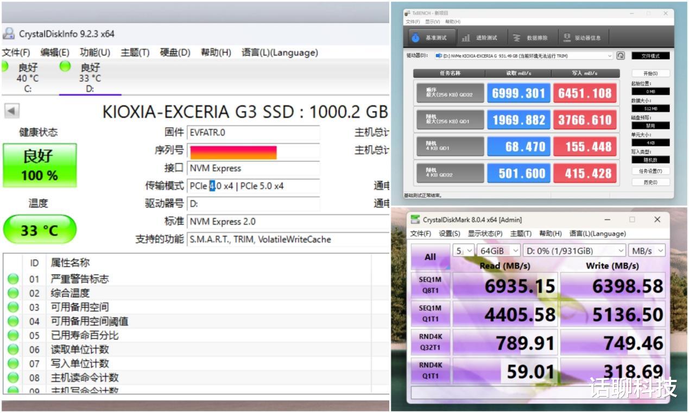Image resolution: width=689 pixels, height=413 pixels.
Task: Click the 支持的功能 field listing S.M.A.R.T., TRIM
Action: click(x=288, y=239)
